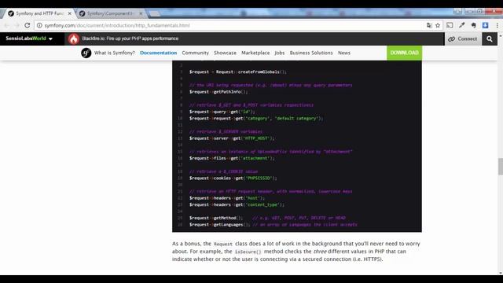This screenshot has height=283, width=503.
Task: Click the server get HTTP_HOST line
Action: point(232,138)
